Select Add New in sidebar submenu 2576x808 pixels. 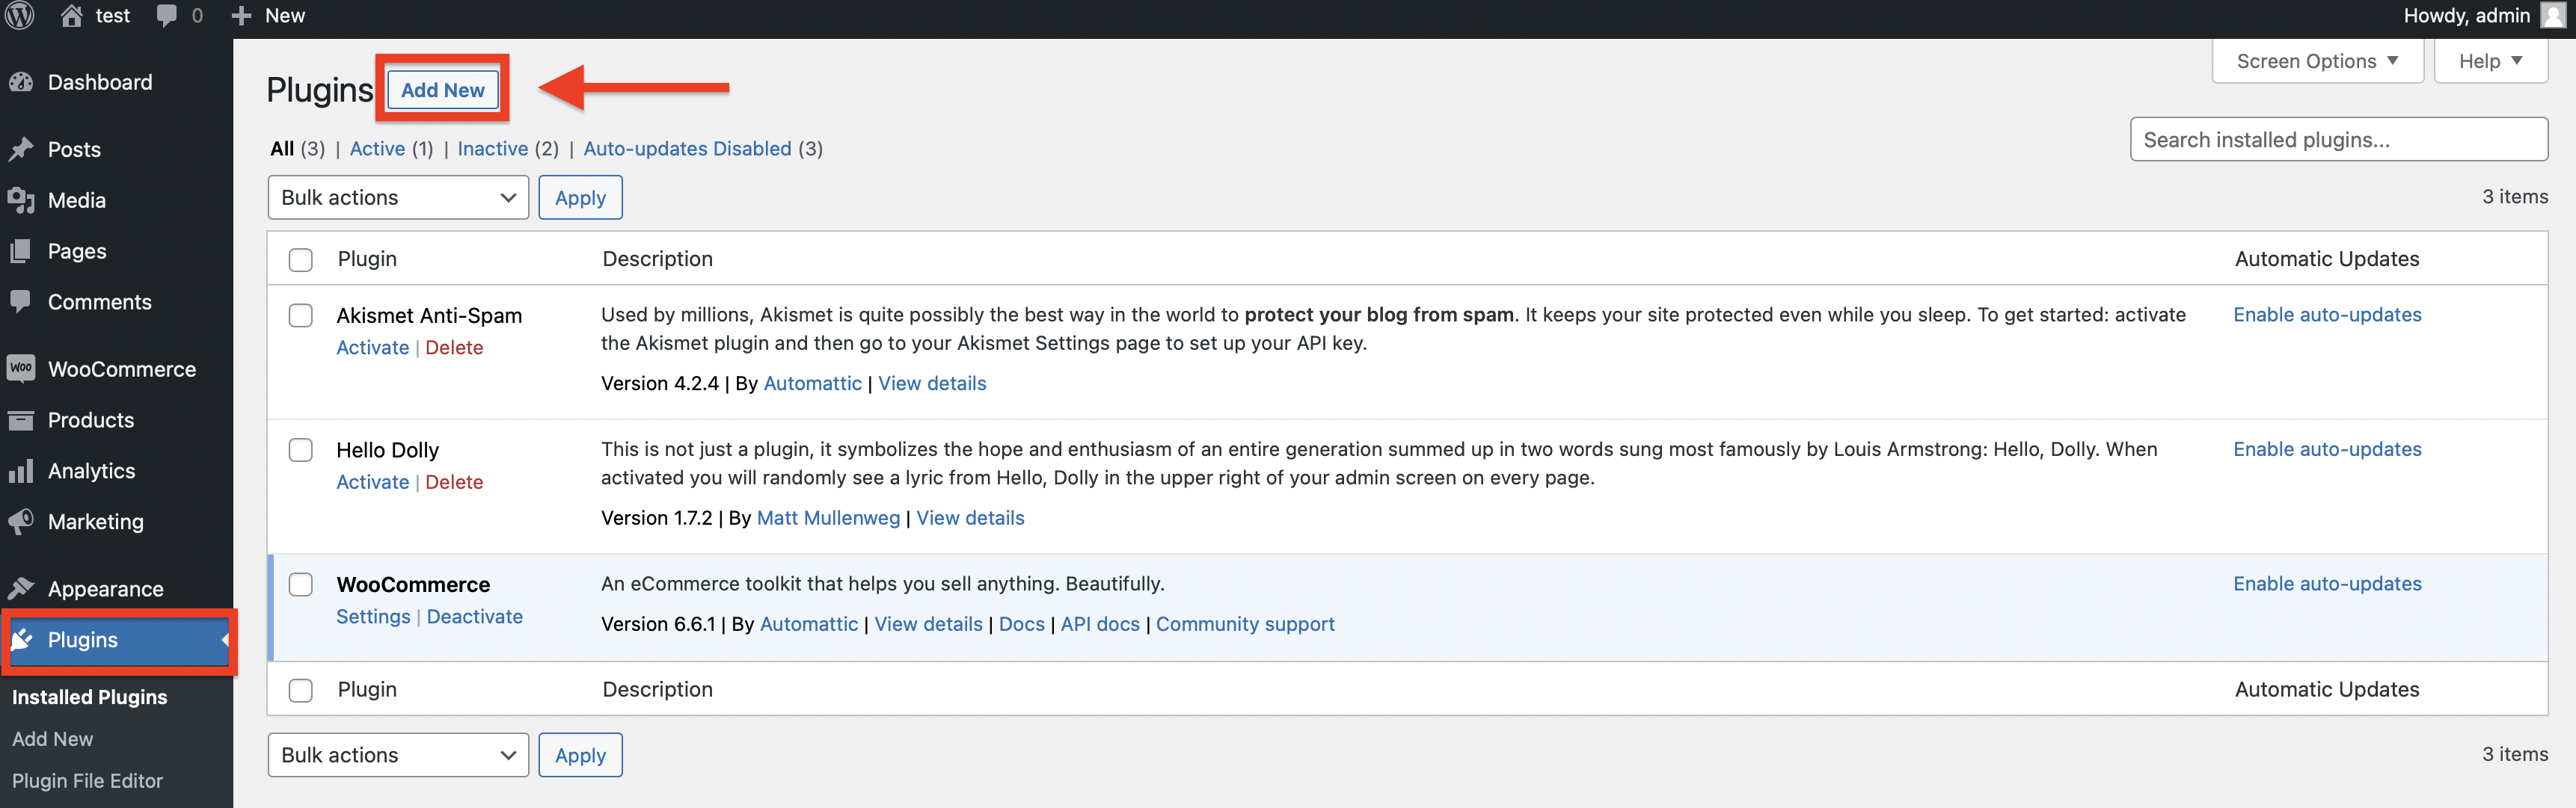tap(52, 739)
